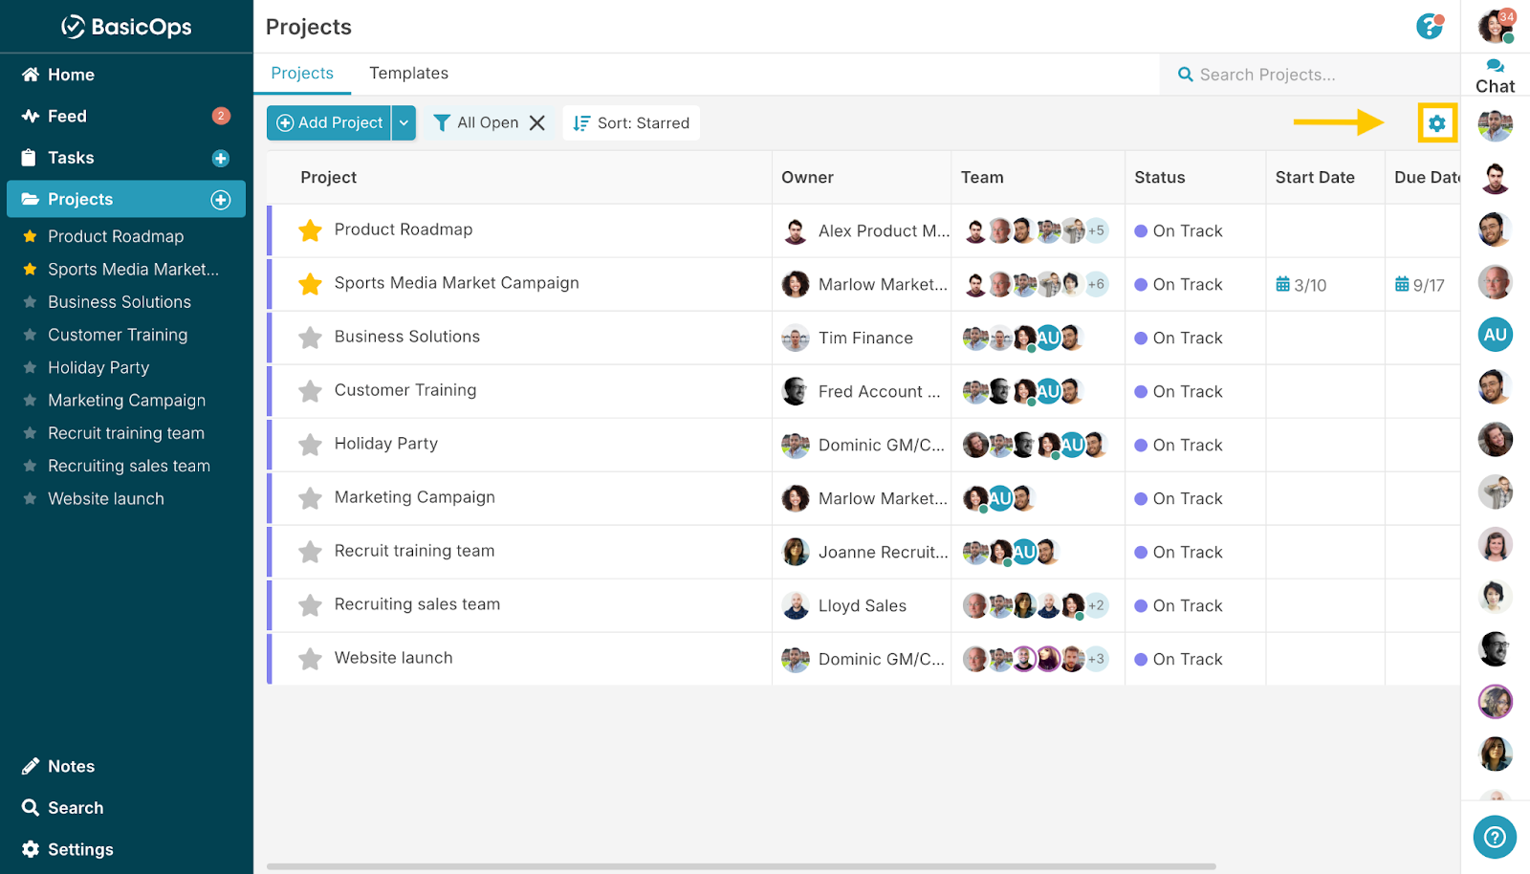Click the horizontal scrollbar under the table
This screenshot has height=874, width=1530.
(x=741, y=866)
